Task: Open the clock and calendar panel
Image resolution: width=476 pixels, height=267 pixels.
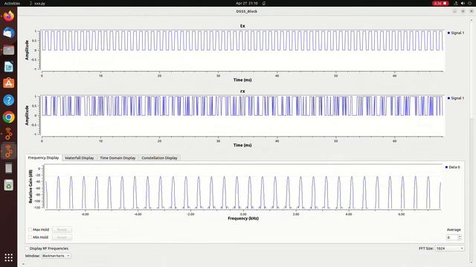Action: click(246, 3)
